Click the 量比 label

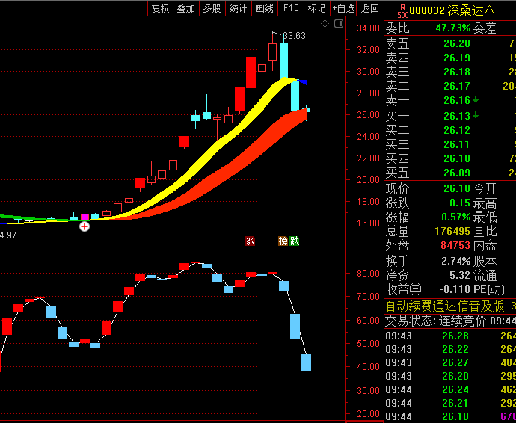coord(485,231)
